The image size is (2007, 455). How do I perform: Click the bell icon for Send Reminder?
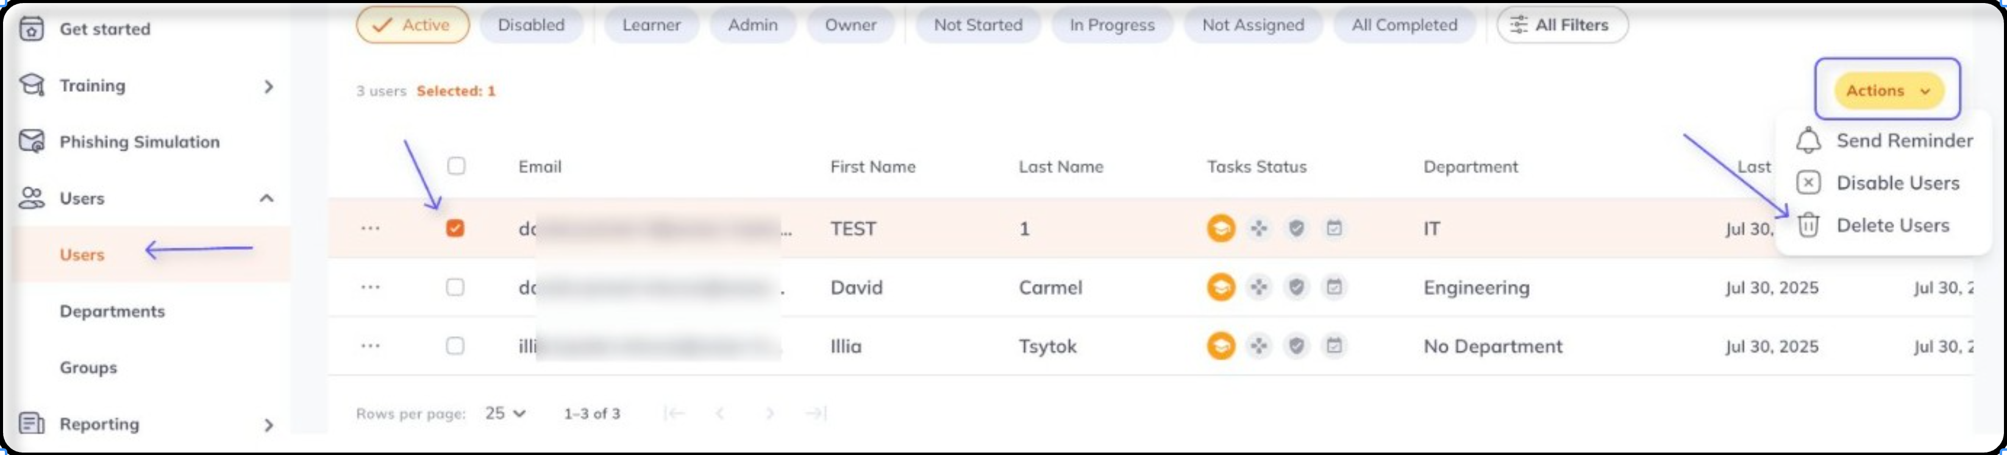pyautogui.click(x=1808, y=140)
